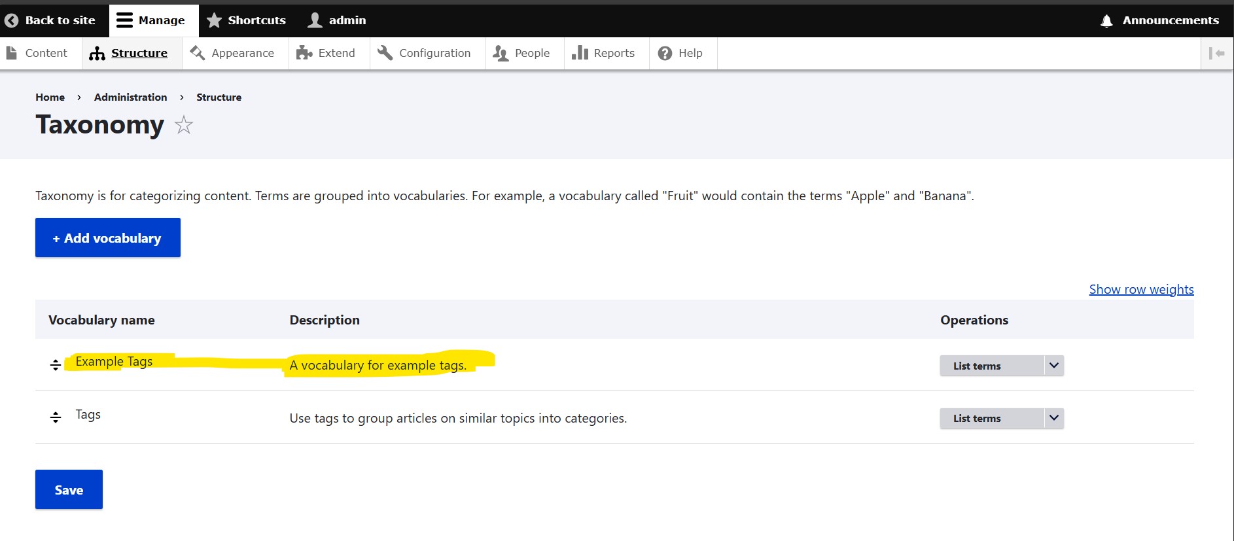Click the Back to site link
This screenshot has width=1234, height=541.
pos(50,20)
